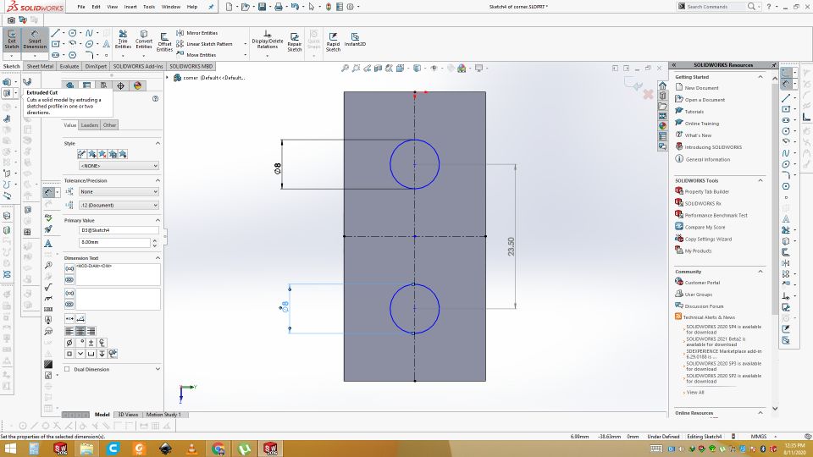813x457 pixels.
Task: Open Display/Delete Relations
Action: coord(268,41)
